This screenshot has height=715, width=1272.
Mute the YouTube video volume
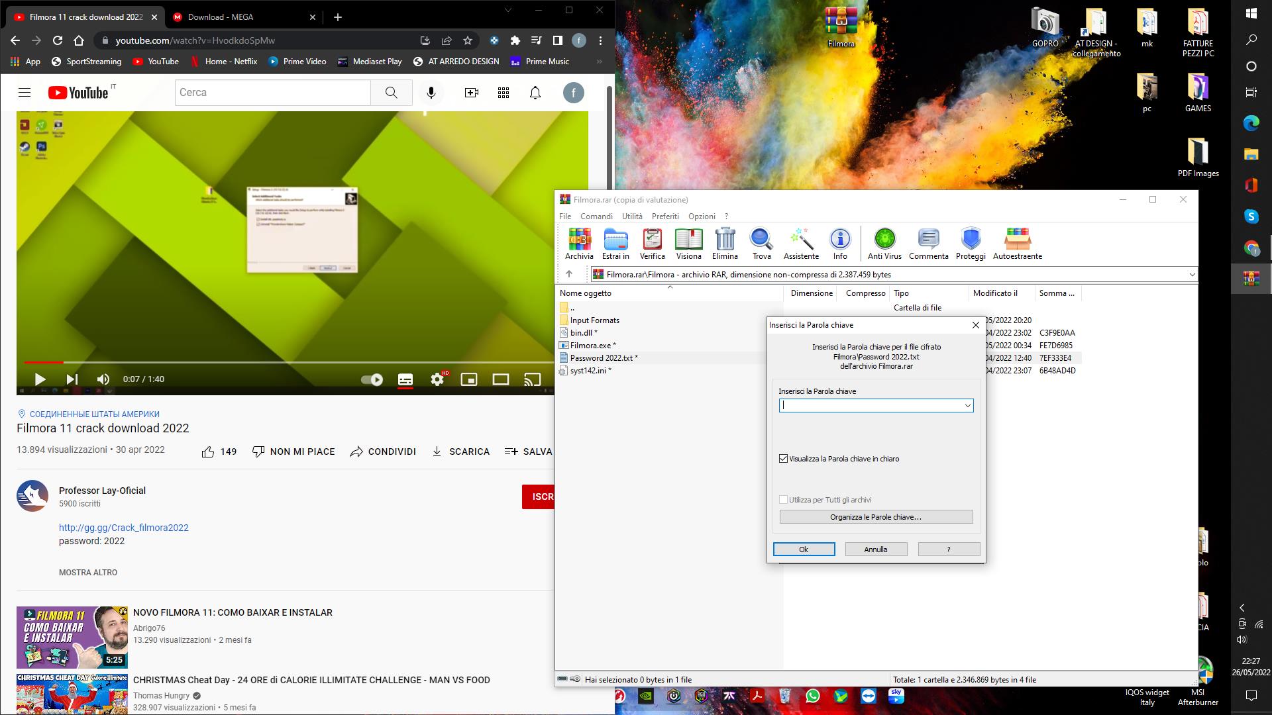coord(103,379)
